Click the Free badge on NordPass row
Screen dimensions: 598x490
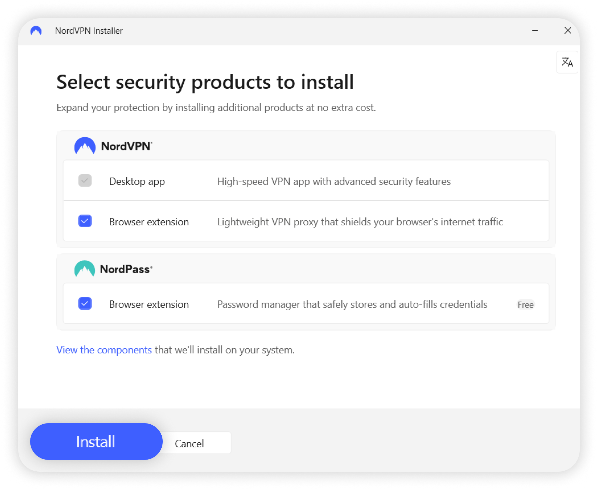click(526, 304)
